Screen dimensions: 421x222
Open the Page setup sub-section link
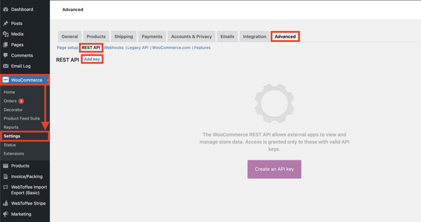(x=67, y=48)
